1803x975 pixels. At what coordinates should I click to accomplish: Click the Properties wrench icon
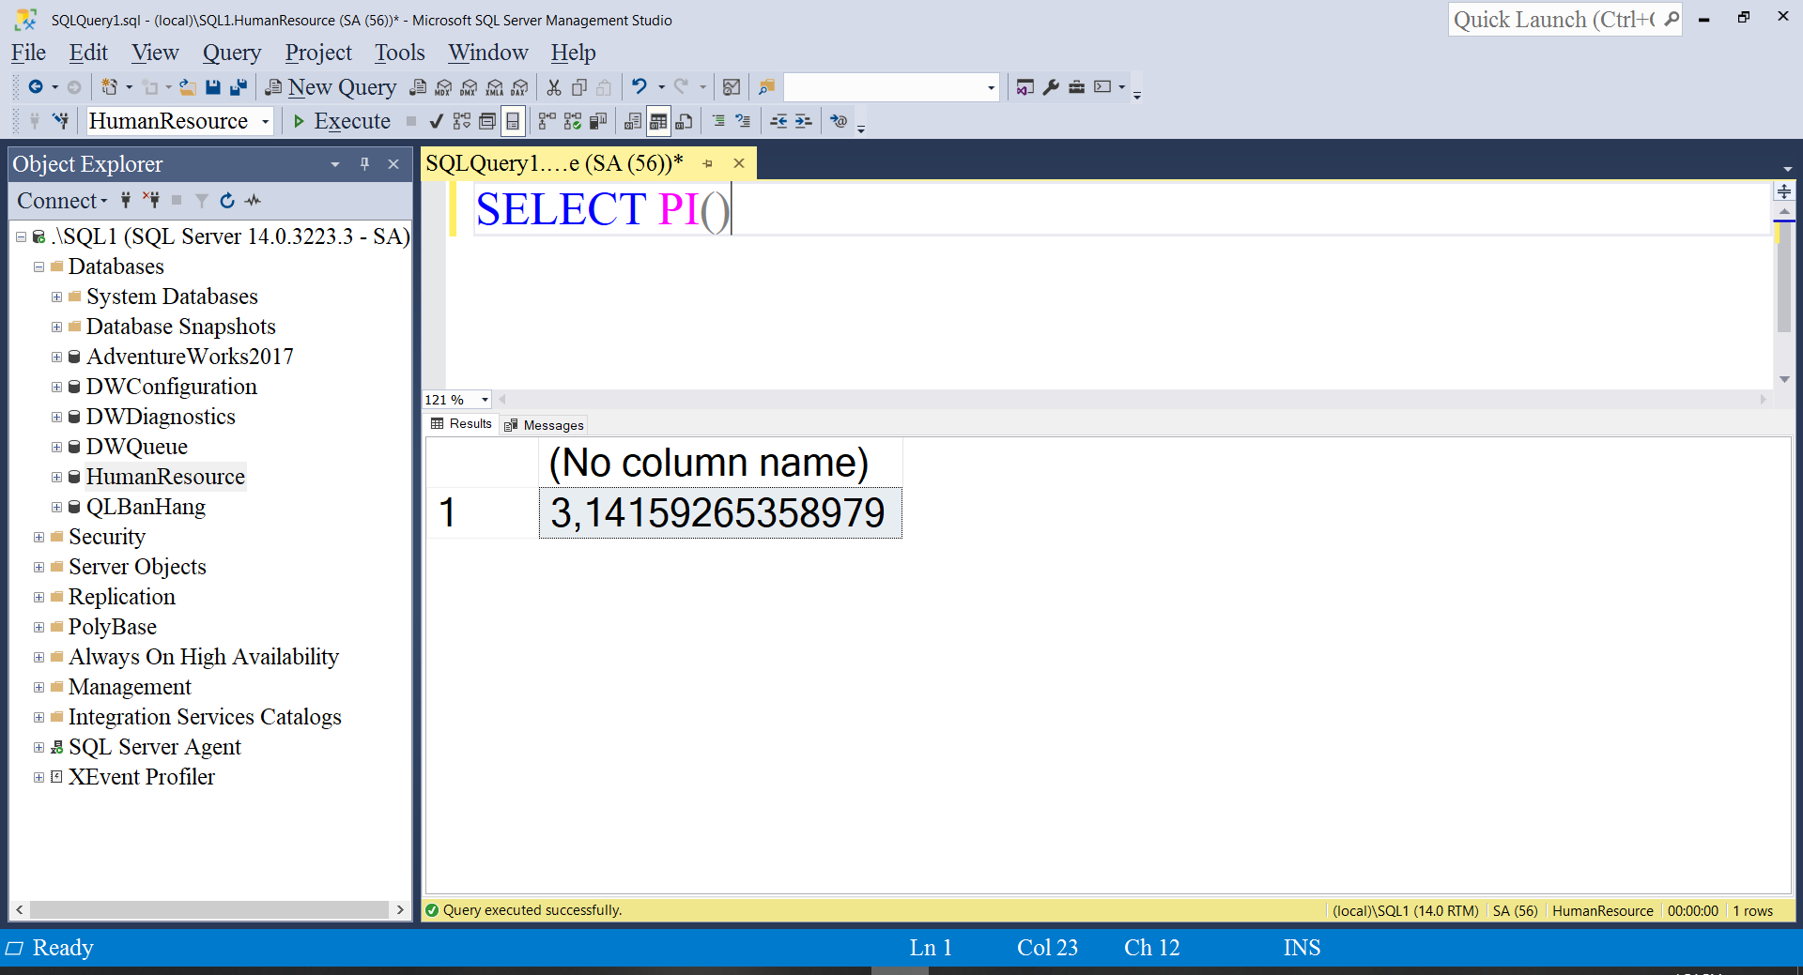[x=1051, y=87]
